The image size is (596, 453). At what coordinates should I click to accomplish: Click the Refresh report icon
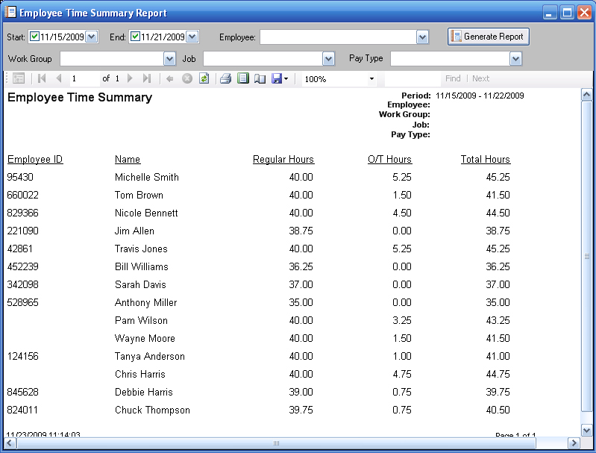click(x=204, y=78)
